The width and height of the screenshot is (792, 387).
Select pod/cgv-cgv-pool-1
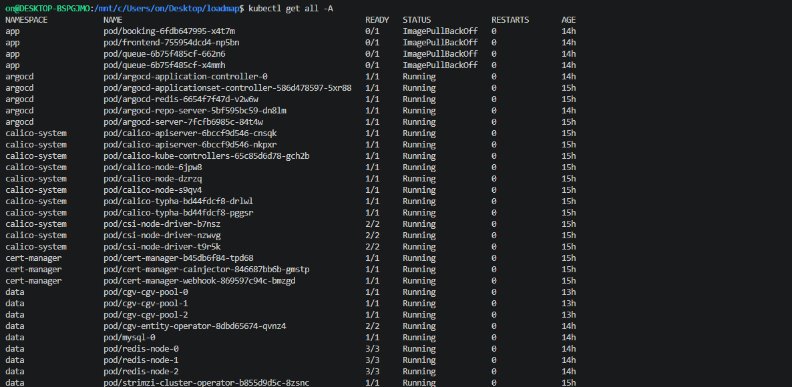click(146, 303)
